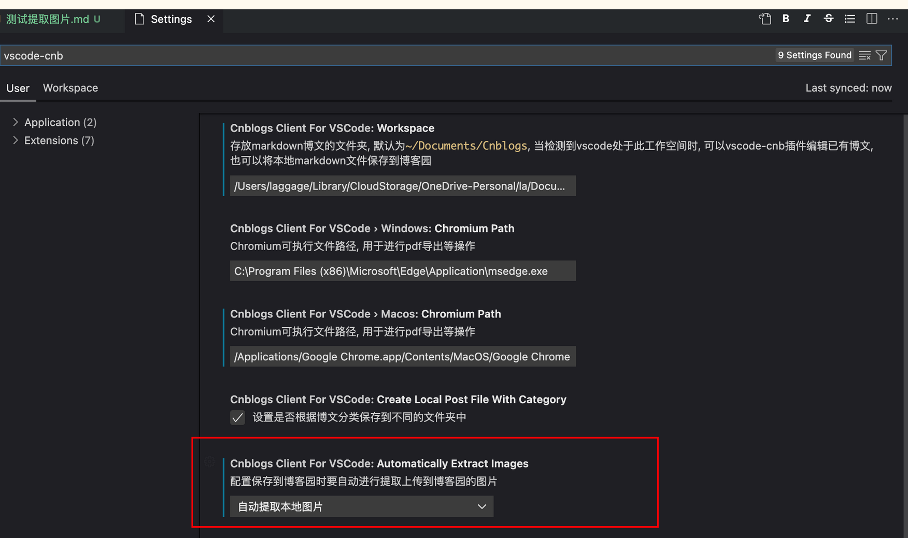This screenshot has width=908, height=538.
Task: Select the Settings editor tab
Action: [174, 19]
